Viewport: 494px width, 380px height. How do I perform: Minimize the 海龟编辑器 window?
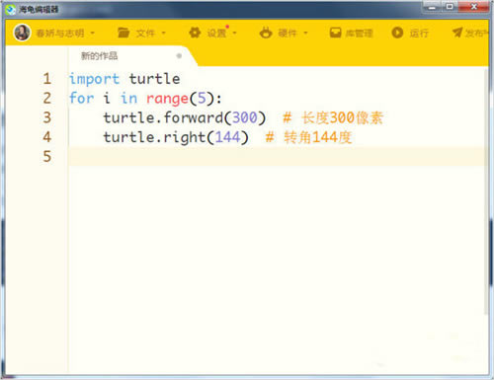pos(432,7)
